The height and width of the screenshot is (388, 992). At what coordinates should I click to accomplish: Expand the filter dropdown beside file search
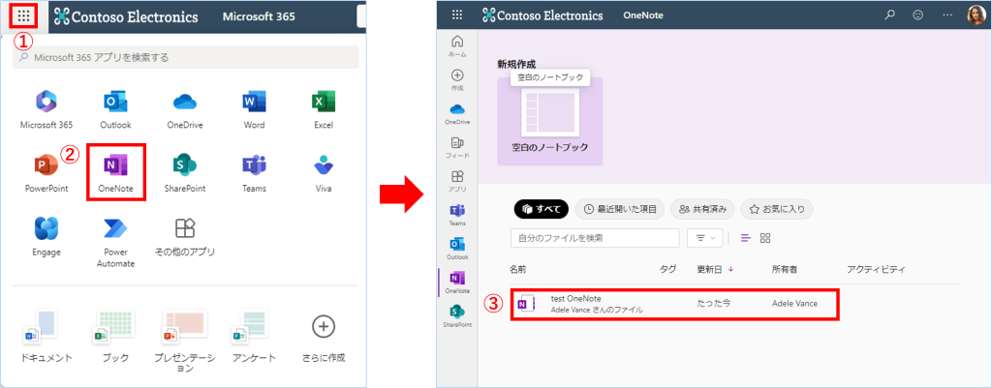704,238
